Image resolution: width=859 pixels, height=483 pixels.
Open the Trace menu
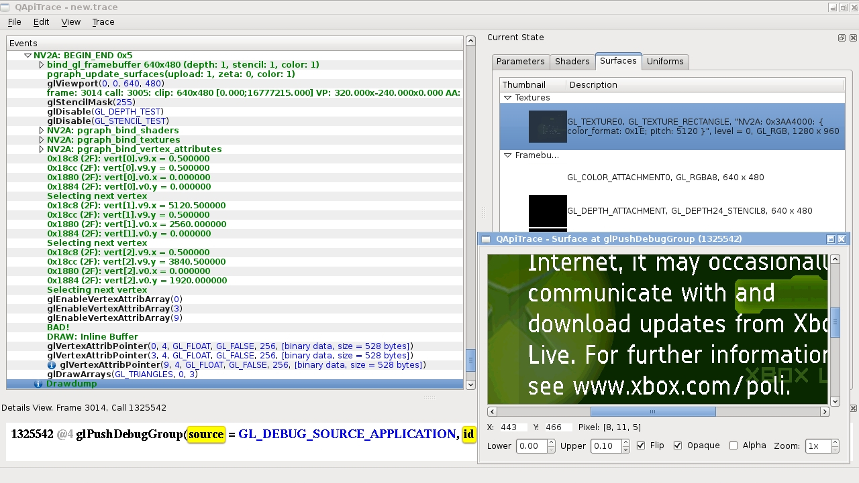(103, 22)
